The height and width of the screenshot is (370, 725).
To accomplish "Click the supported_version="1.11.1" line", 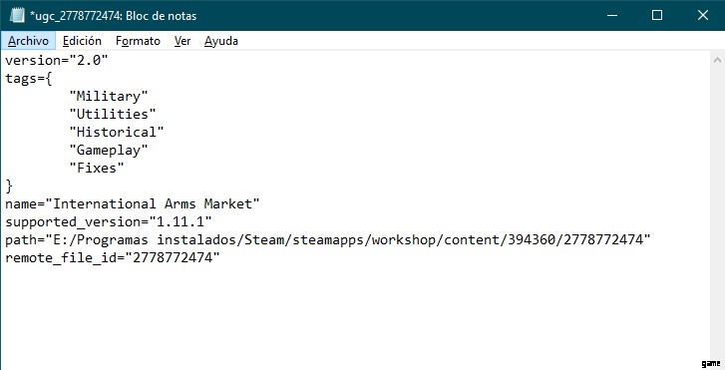I will point(108,222).
